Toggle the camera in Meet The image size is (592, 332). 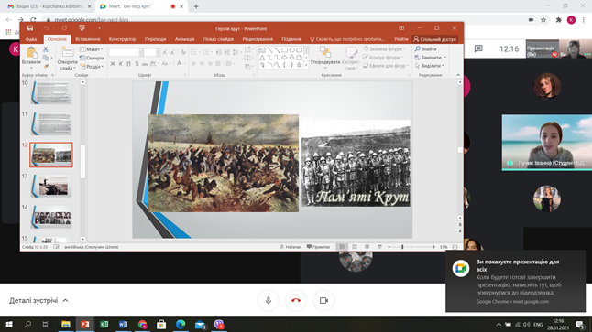click(323, 300)
